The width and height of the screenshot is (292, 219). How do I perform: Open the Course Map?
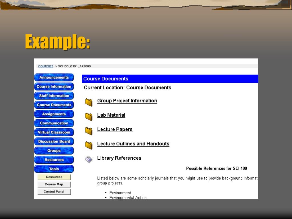click(54, 184)
